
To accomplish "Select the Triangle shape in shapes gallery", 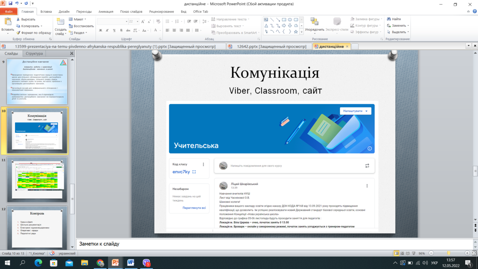I will tap(266, 26).
